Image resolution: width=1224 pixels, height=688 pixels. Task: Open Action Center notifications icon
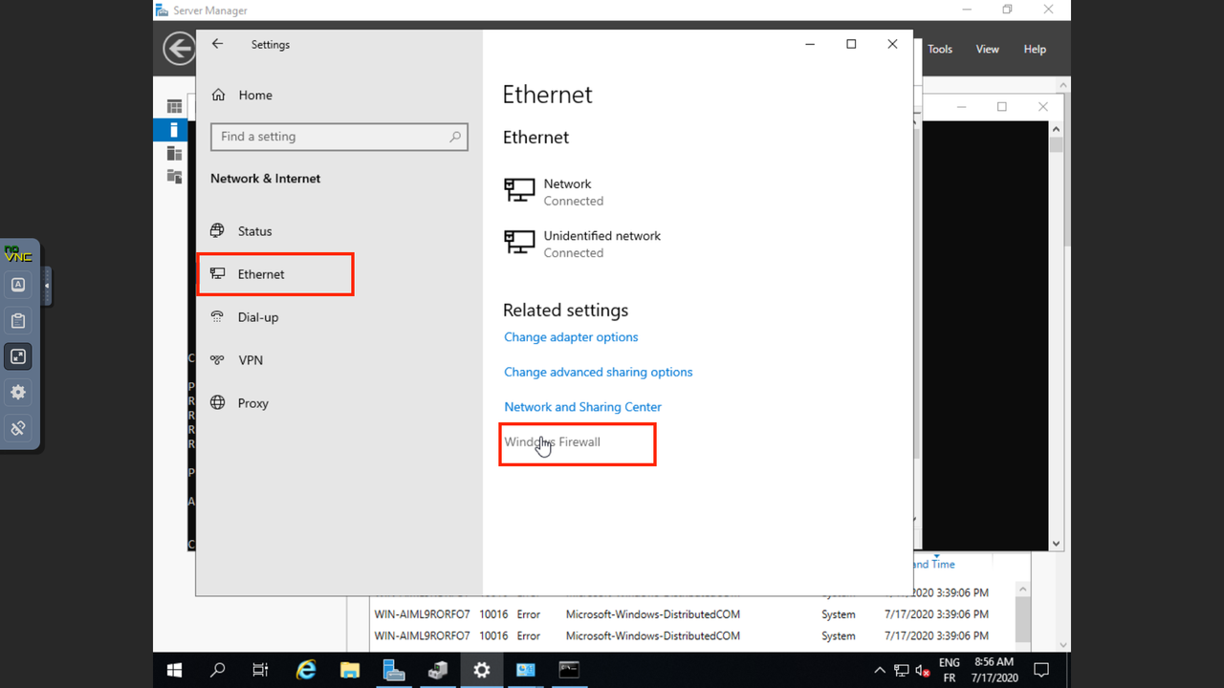[x=1042, y=670]
